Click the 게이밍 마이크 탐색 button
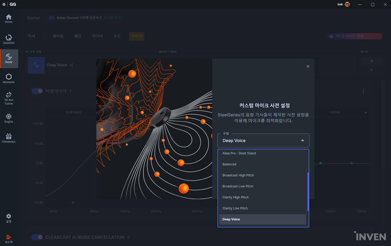 (x=355, y=36)
